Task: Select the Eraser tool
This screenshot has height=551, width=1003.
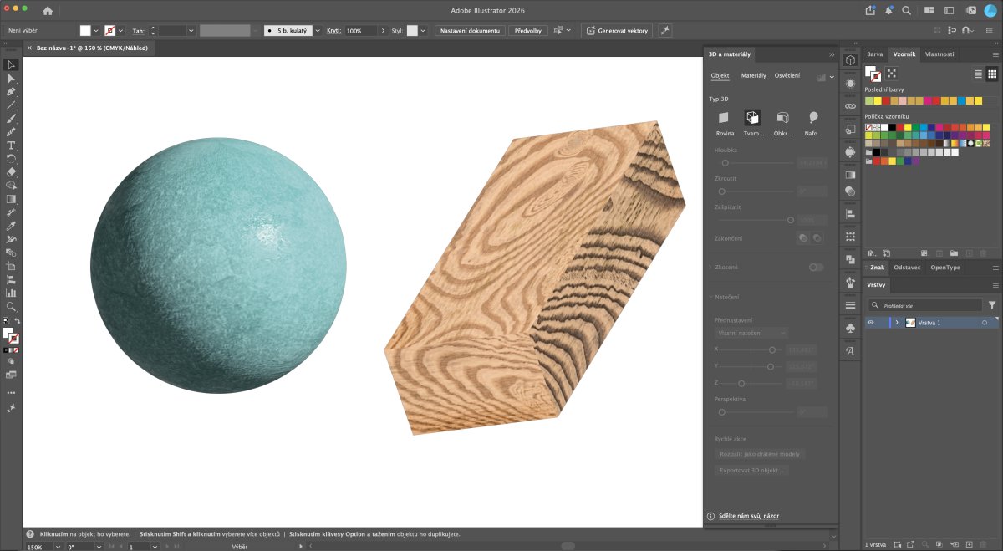Action: 12,171
